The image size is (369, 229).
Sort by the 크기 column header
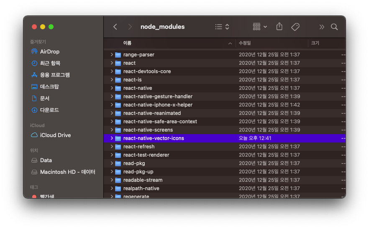315,43
